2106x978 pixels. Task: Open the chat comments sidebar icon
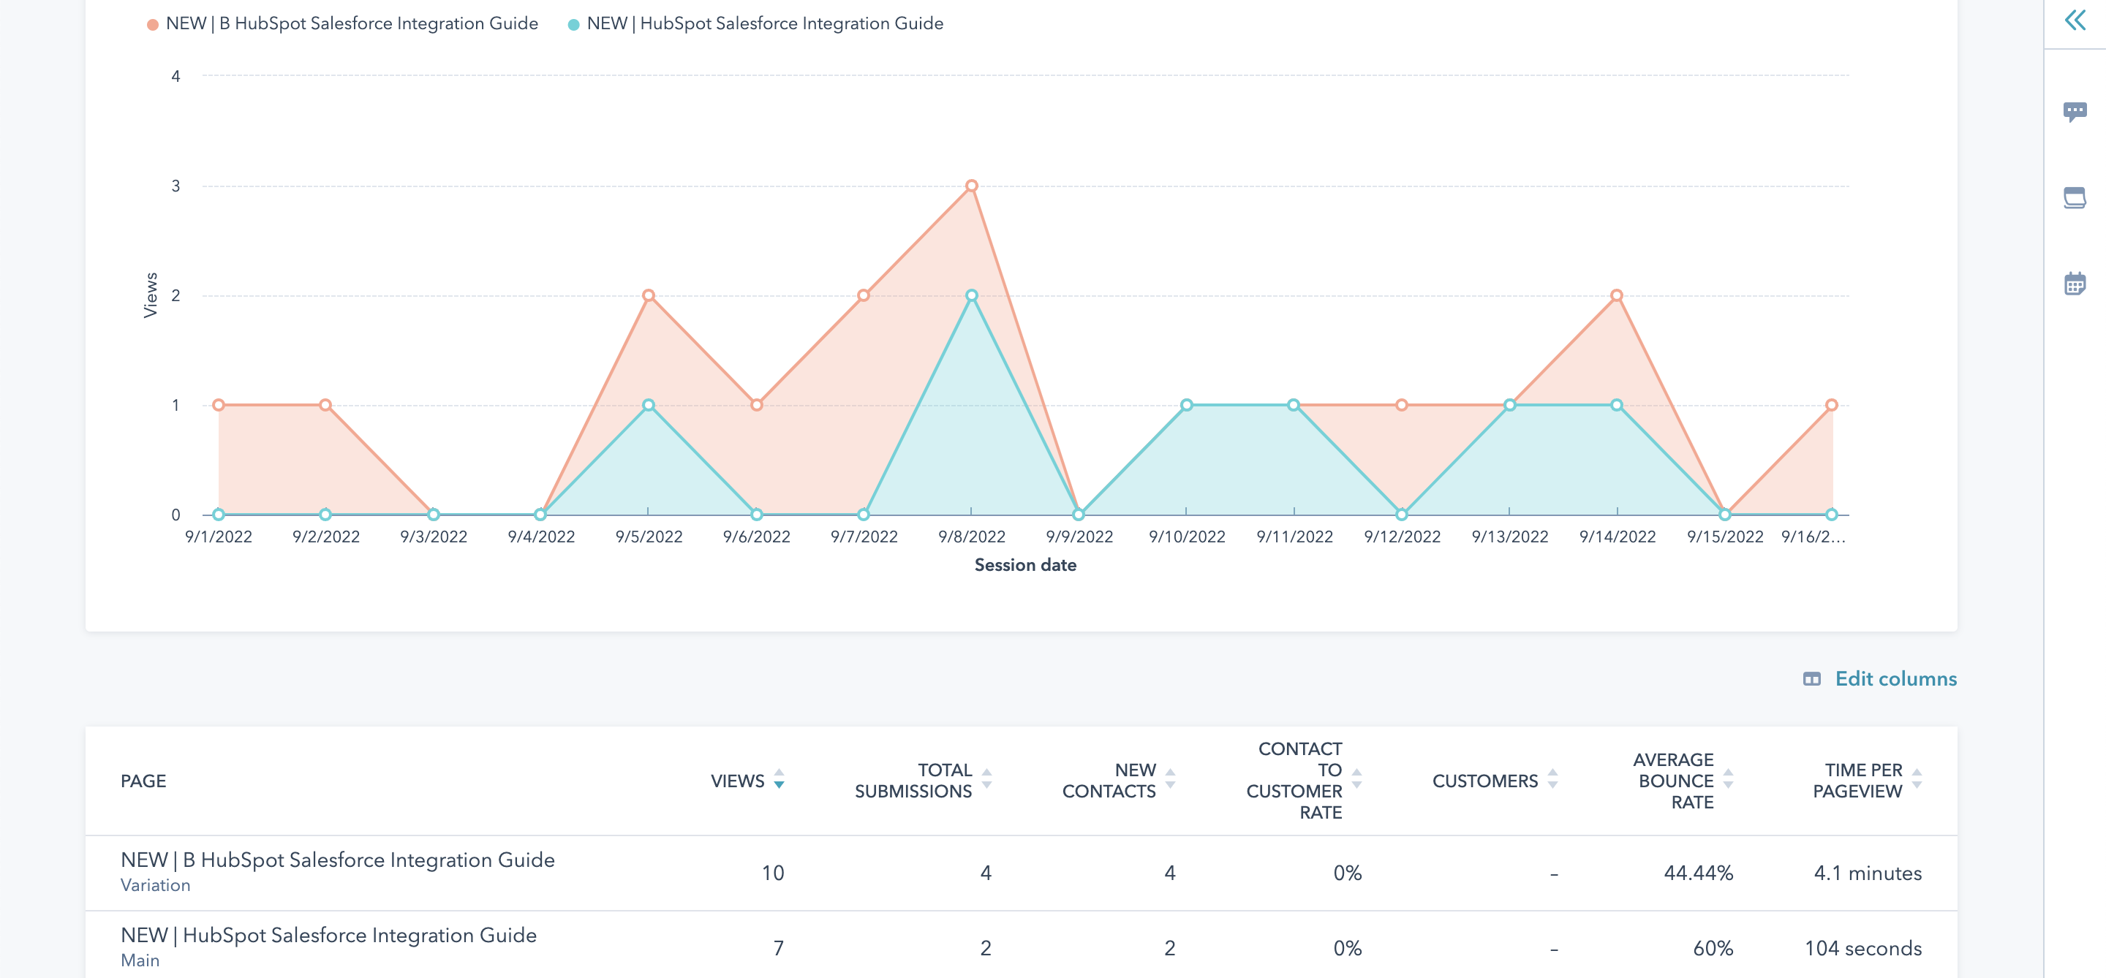tap(2075, 111)
